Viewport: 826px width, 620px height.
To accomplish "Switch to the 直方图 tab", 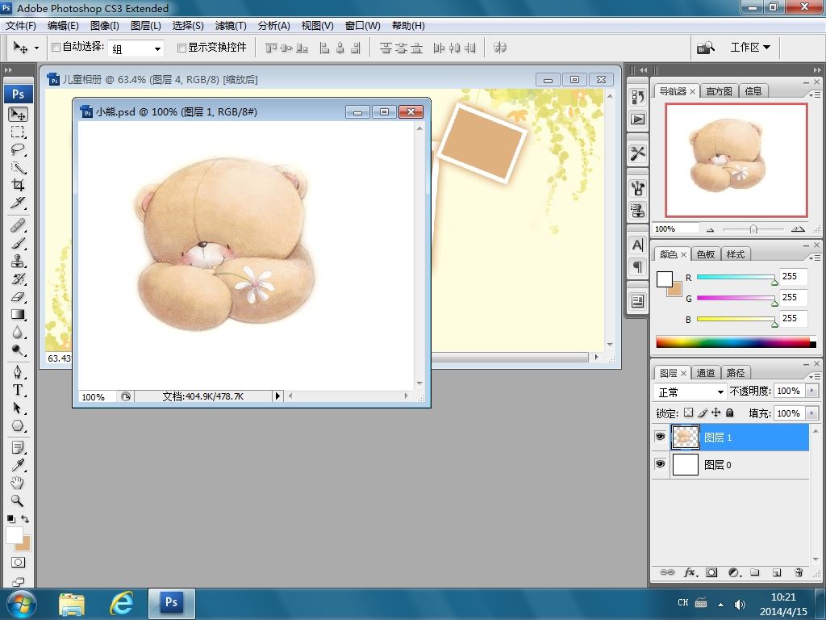I will coord(719,91).
